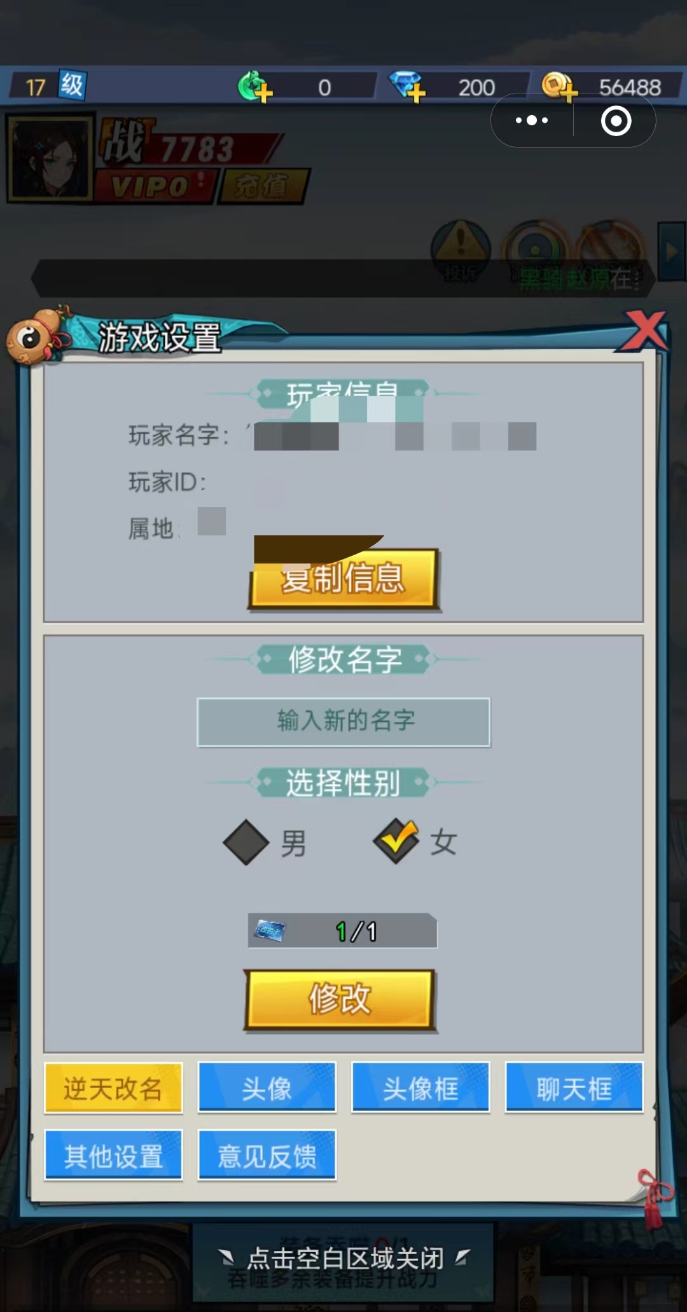
Task: Click the yellow 修改 button
Action: point(340,1000)
